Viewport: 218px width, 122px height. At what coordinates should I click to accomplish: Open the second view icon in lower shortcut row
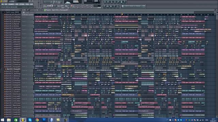click(x=108, y=6)
